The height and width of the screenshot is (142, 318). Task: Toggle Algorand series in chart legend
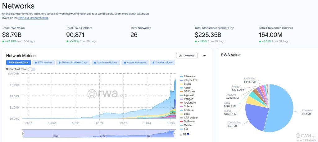click(x=187, y=95)
